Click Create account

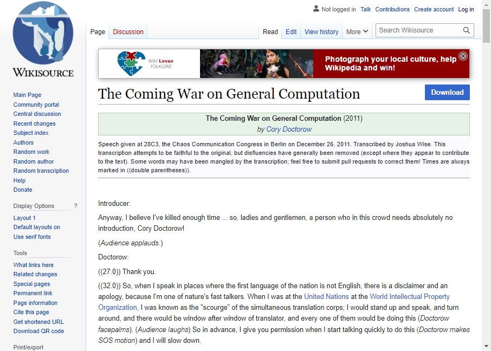(x=434, y=9)
